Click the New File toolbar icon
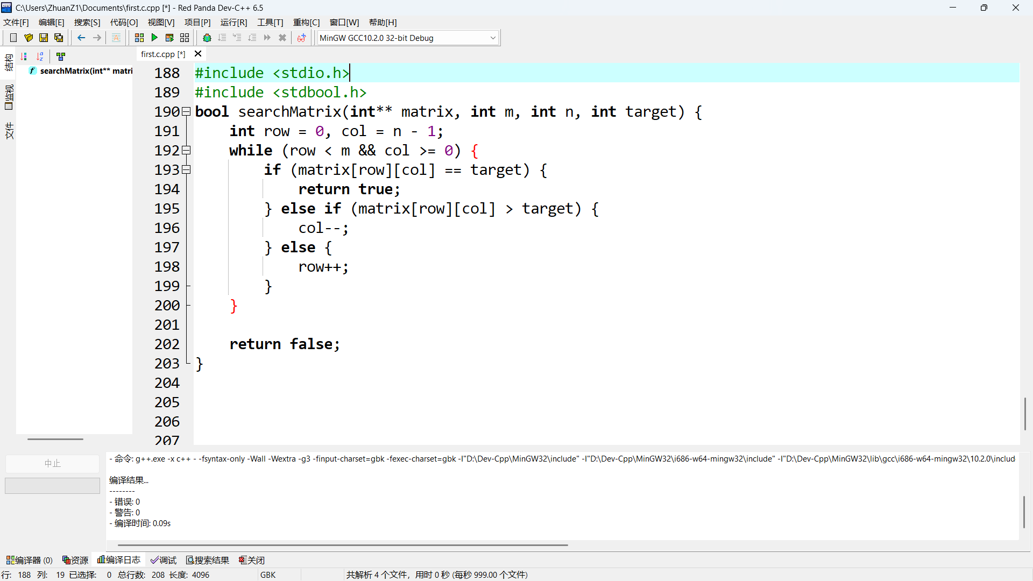This screenshot has height=581, width=1033. click(x=13, y=38)
